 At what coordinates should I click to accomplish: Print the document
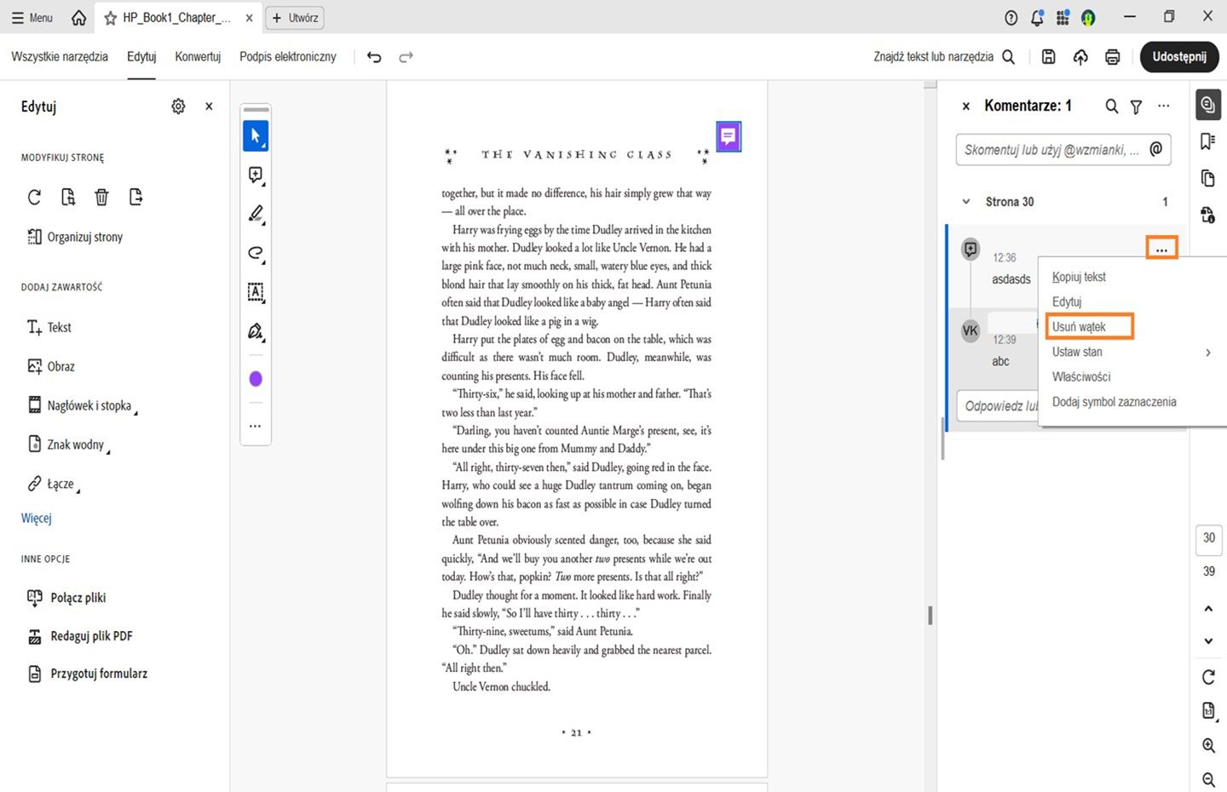click(x=1112, y=57)
